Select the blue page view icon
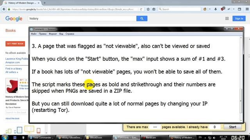 click(18, 130)
